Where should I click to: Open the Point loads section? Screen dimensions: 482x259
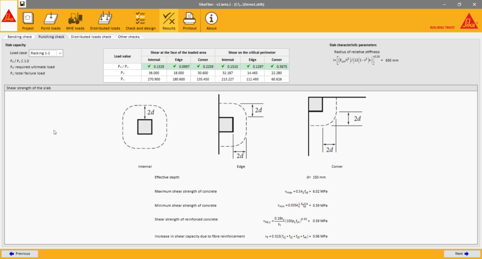click(x=50, y=21)
